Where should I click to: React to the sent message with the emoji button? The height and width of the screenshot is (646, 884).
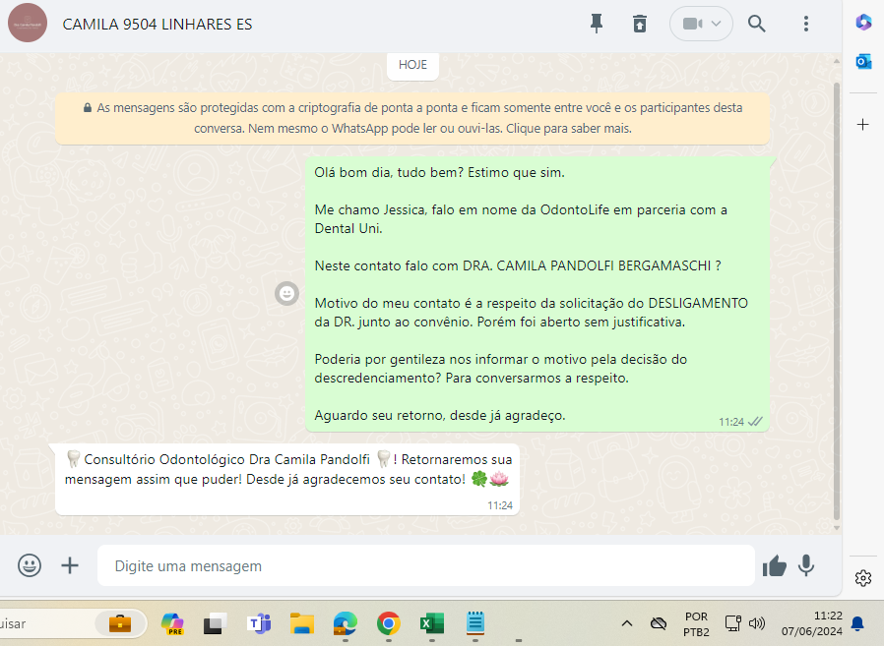(287, 293)
